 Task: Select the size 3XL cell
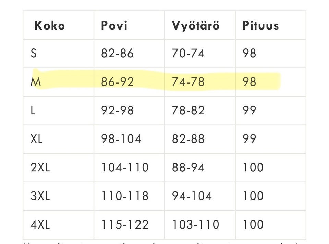[40, 196]
